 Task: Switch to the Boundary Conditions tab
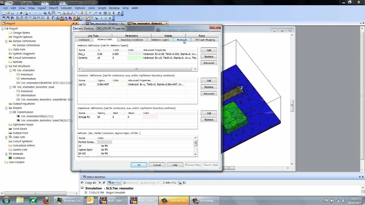132,40
